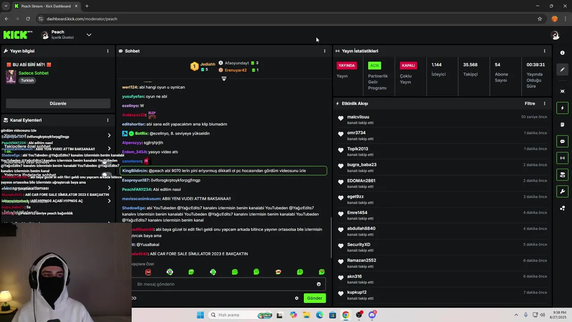This screenshot has height=322, width=572.
Task: Click the Düzenle button
Action: (x=58, y=103)
